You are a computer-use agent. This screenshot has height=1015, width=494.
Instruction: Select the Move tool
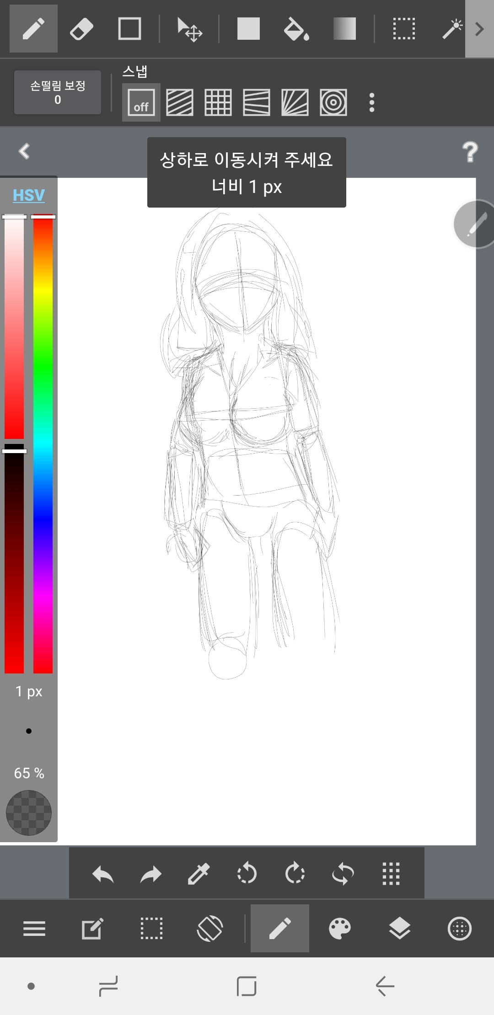(189, 29)
